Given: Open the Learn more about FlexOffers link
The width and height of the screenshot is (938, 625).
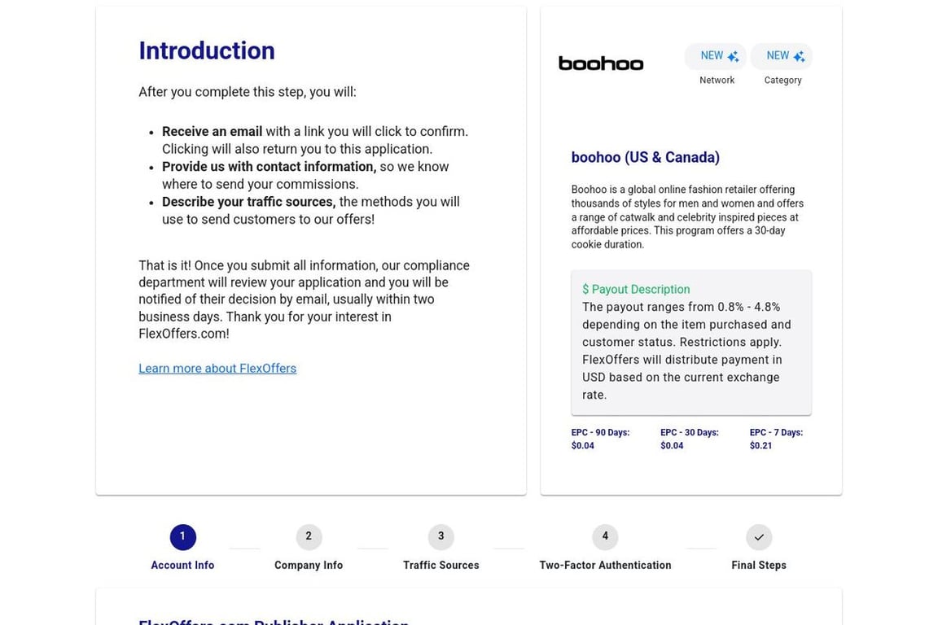Looking at the screenshot, I should pyautogui.click(x=217, y=369).
